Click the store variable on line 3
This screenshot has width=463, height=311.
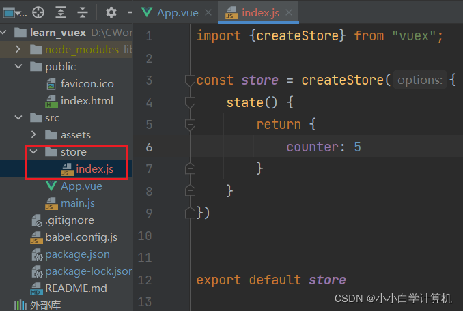pos(259,80)
